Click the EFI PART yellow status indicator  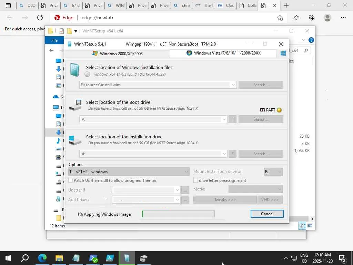pos(279,110)
